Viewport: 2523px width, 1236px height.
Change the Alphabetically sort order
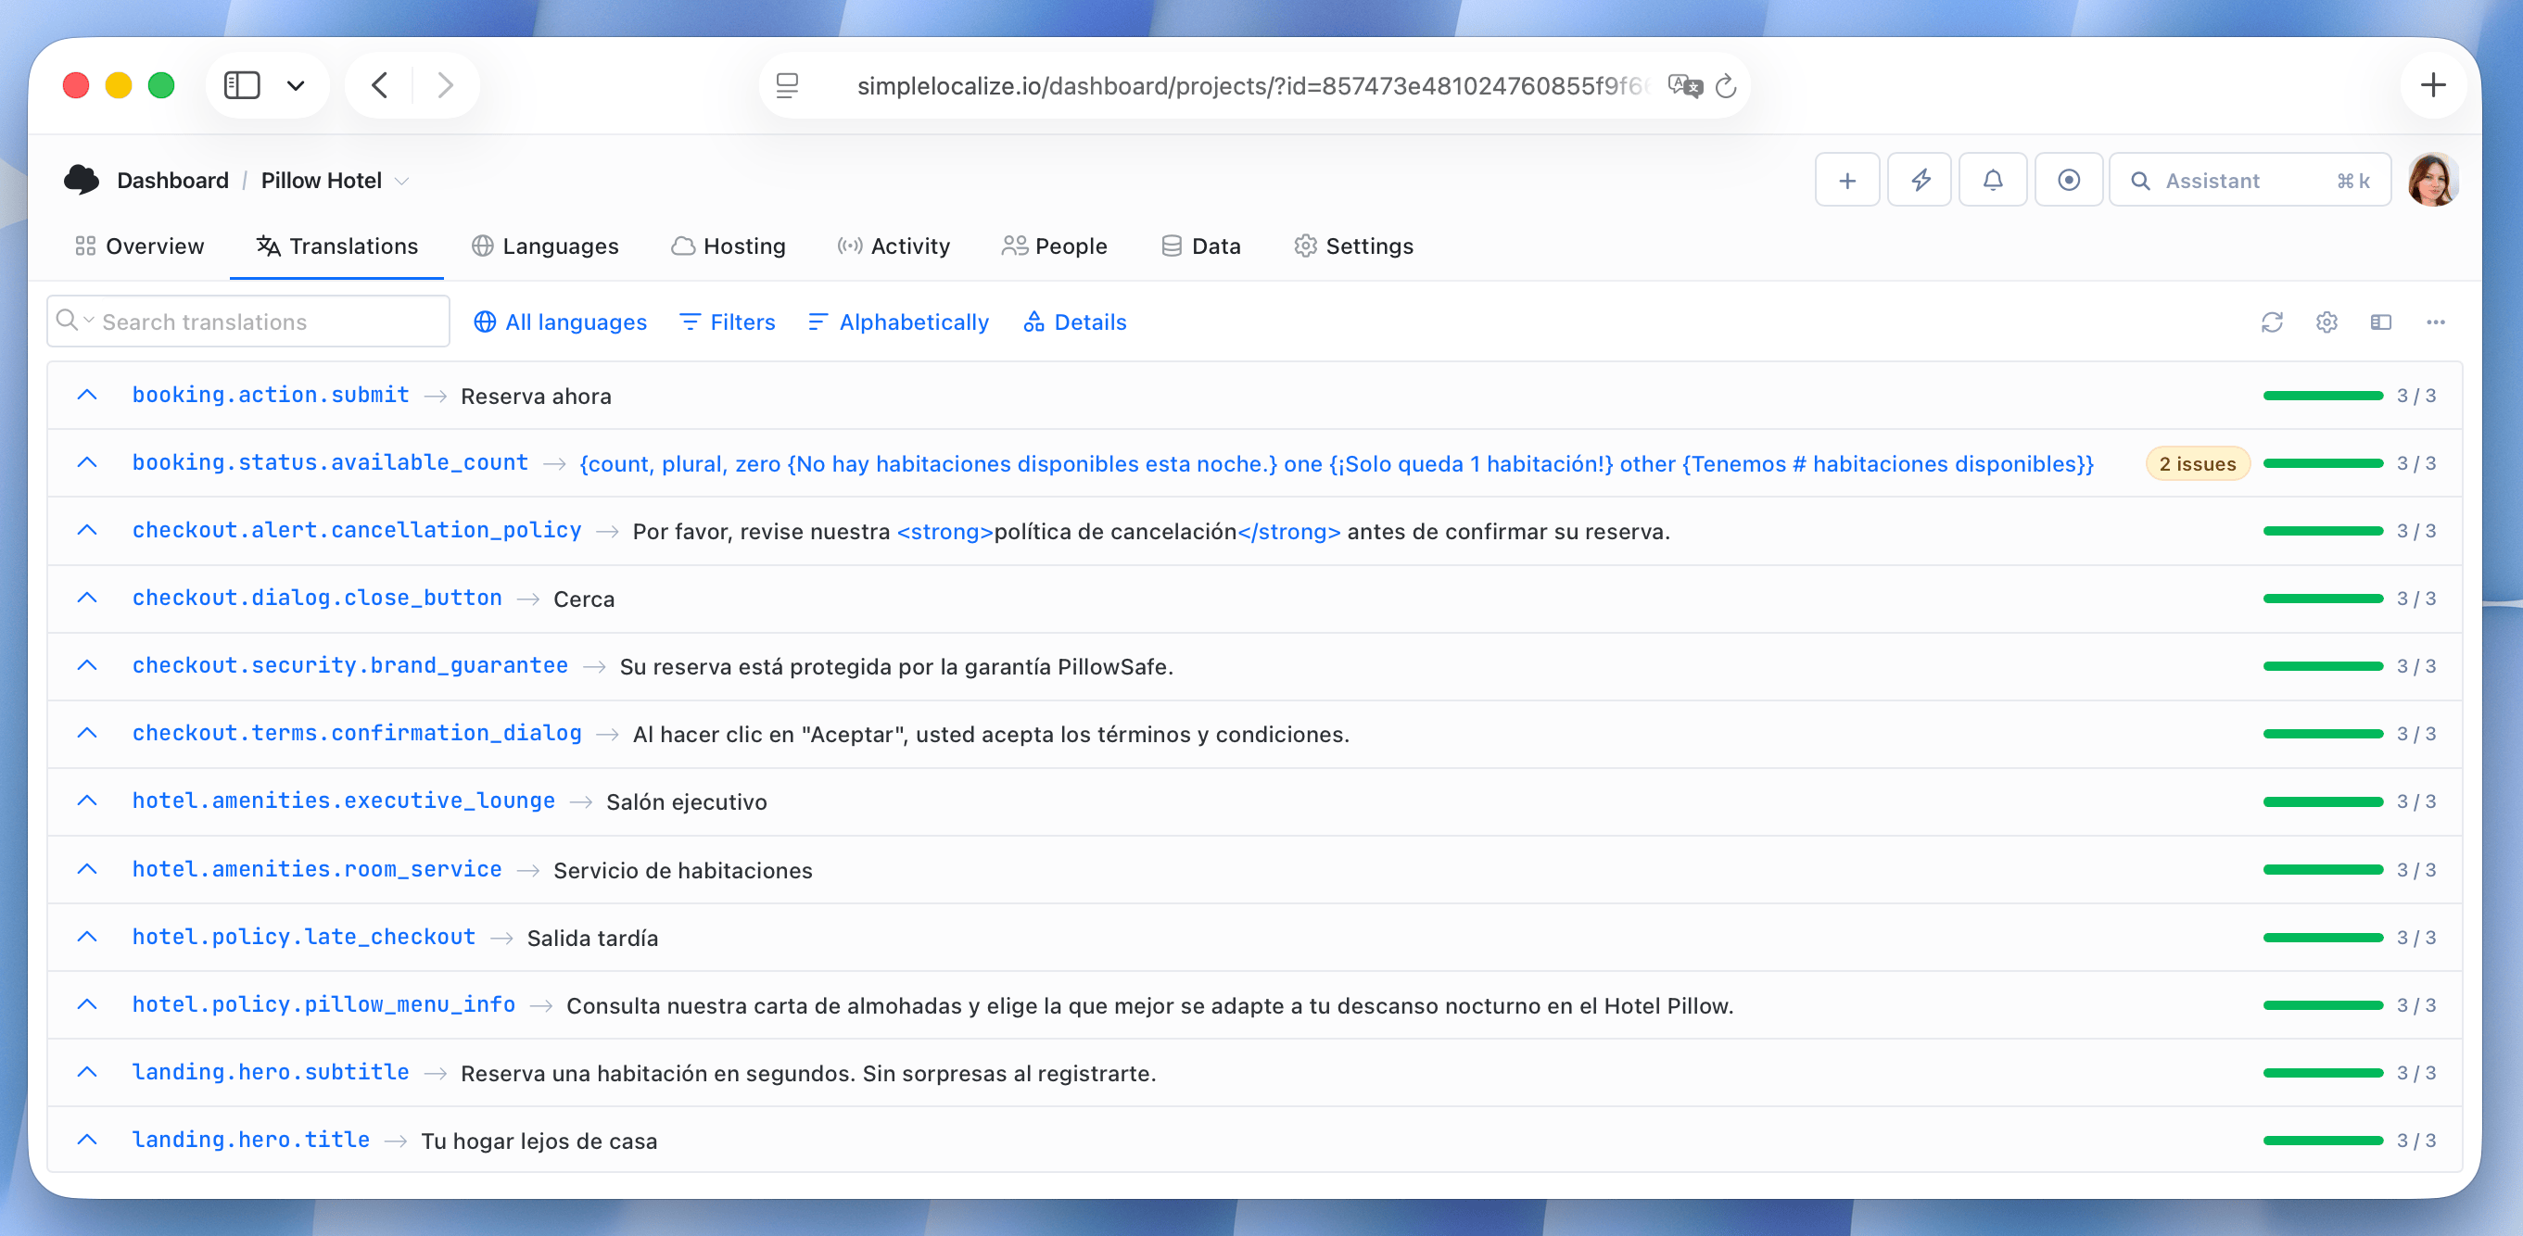(898, 322)
